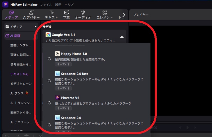Image resolution: width=212 pixels, height=137 pixels.
Task: Select the Seedance 2.0 fast radio button
Action: click(49, 81)
